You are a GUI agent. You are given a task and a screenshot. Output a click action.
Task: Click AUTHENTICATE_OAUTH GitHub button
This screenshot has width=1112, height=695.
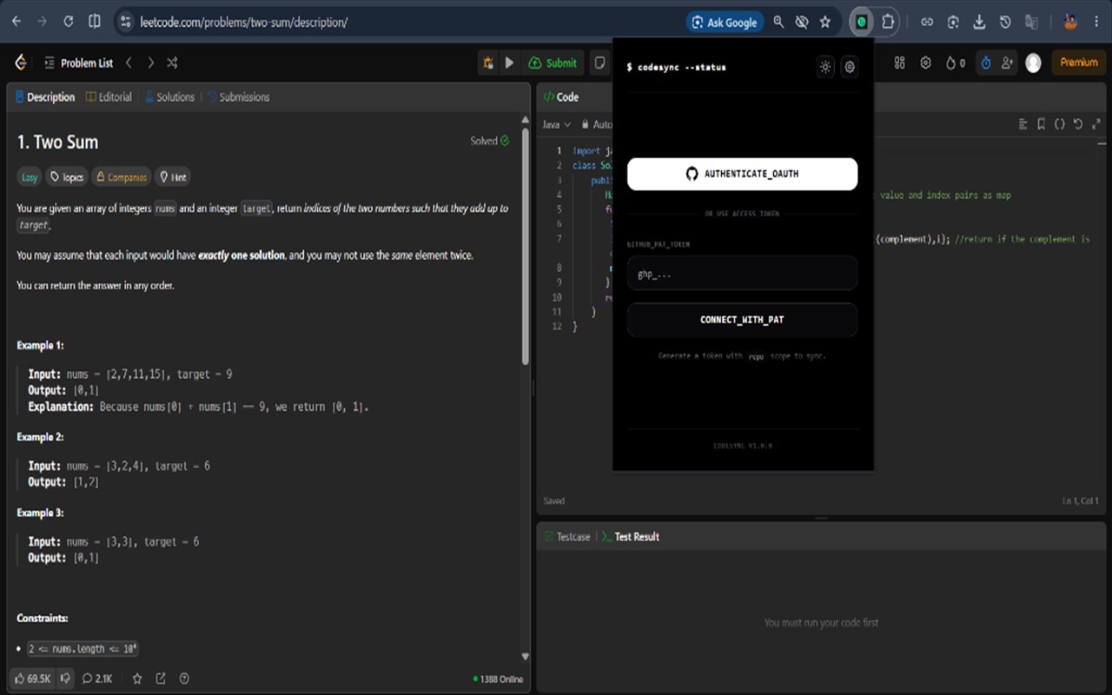click(742, 174)
